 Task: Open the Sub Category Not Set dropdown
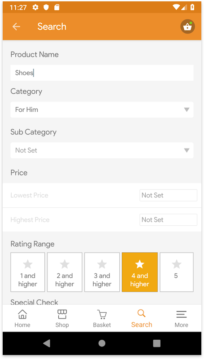[x=102, y=150]
